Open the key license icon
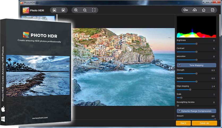 coord(186,10)
